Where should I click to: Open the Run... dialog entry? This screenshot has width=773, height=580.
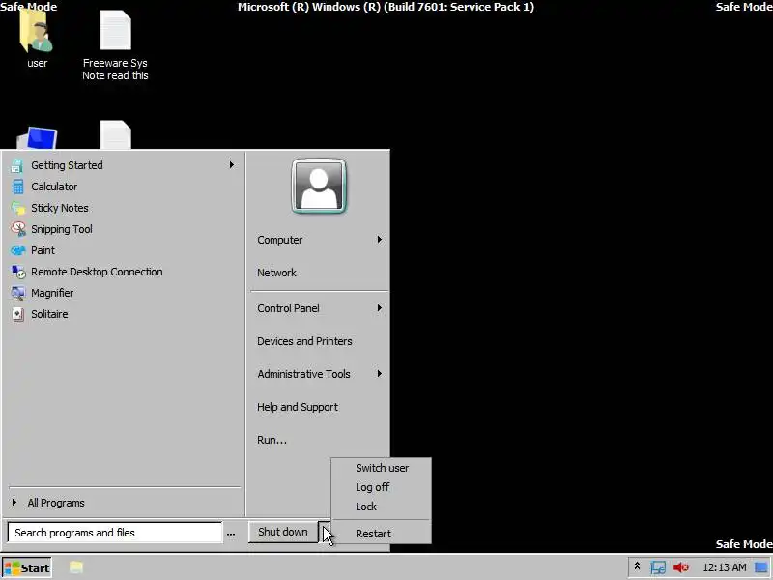(272, 440)
